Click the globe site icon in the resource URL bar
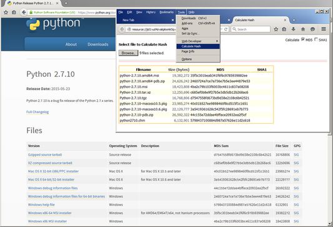Screen dimensions: 333x227 129,29
